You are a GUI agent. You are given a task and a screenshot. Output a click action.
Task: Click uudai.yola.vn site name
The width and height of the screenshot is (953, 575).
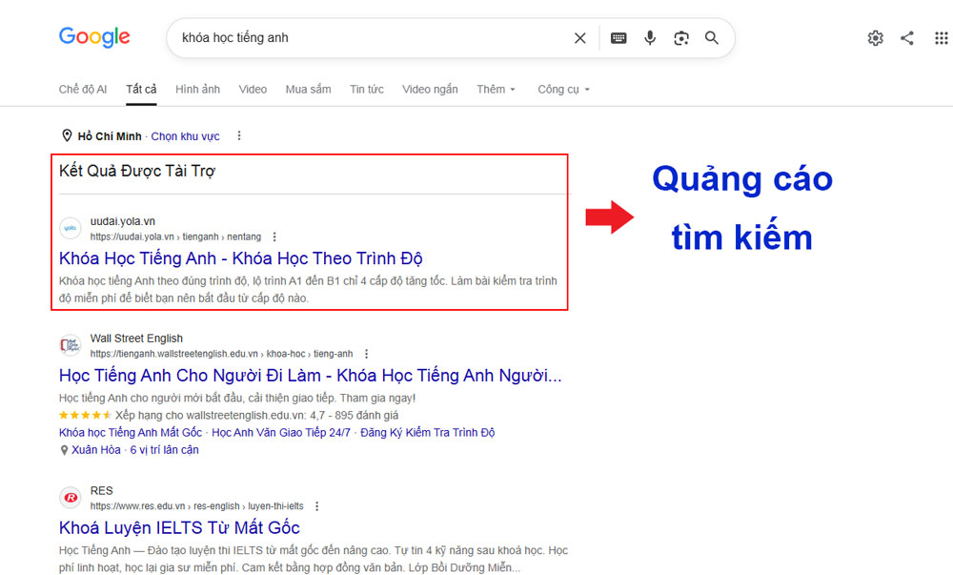tap(123, 221)
